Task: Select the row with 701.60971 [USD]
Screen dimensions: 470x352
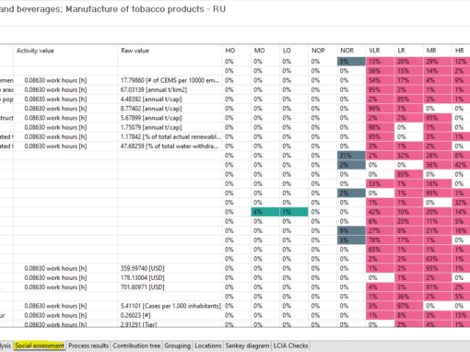Action: [235, 287]
